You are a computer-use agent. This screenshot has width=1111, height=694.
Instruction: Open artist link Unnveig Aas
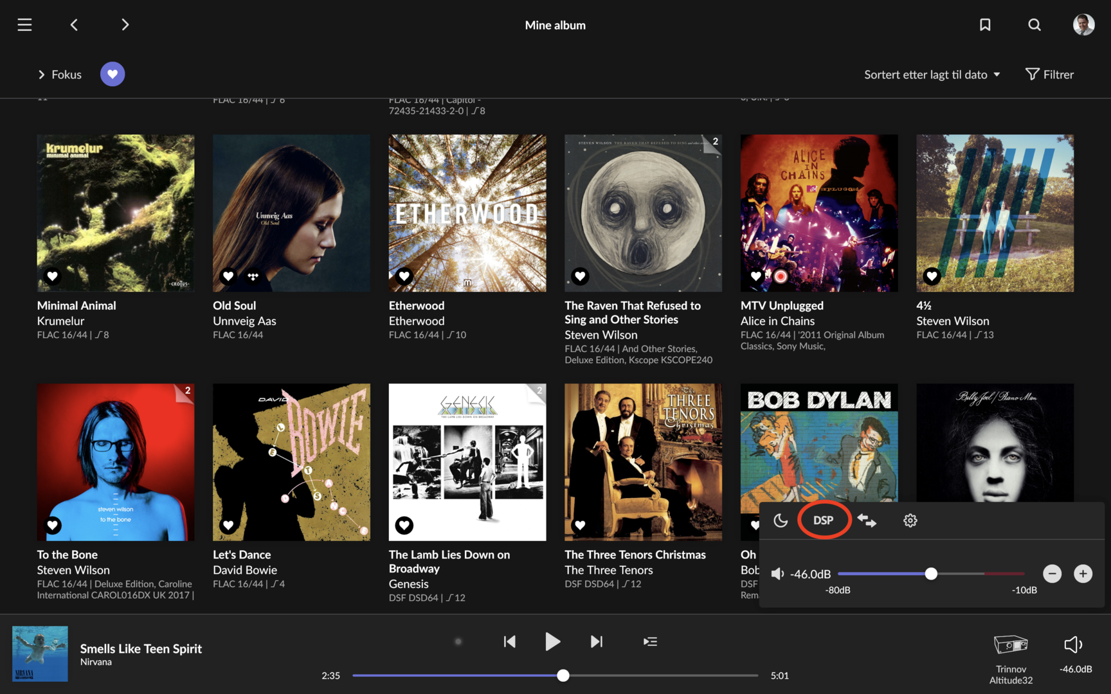pos(244,321)
